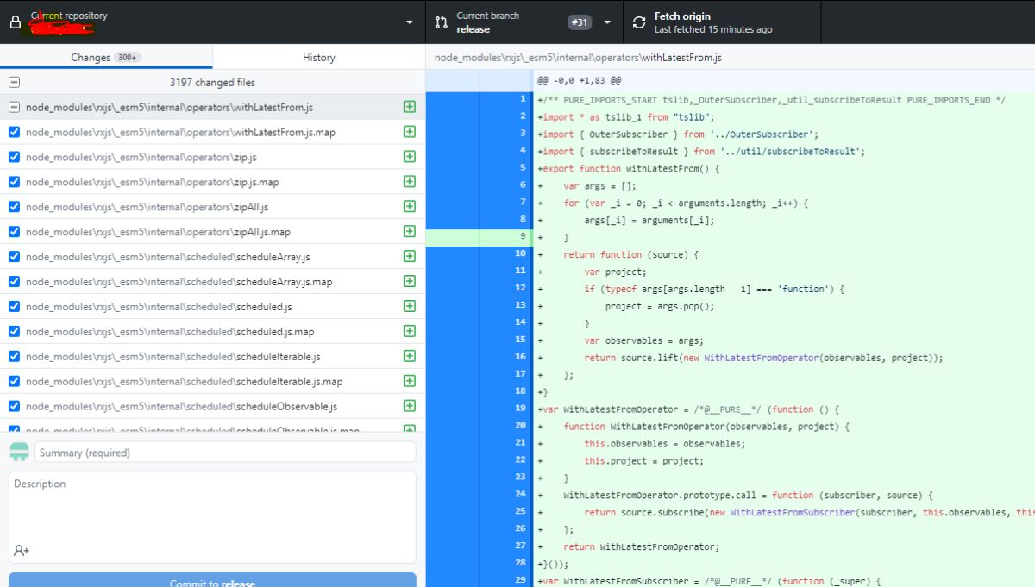Viewport: 1035px width, 587px height.
Task: Click the added-file icon for scheduleArray.js
Action: (410, 256)
